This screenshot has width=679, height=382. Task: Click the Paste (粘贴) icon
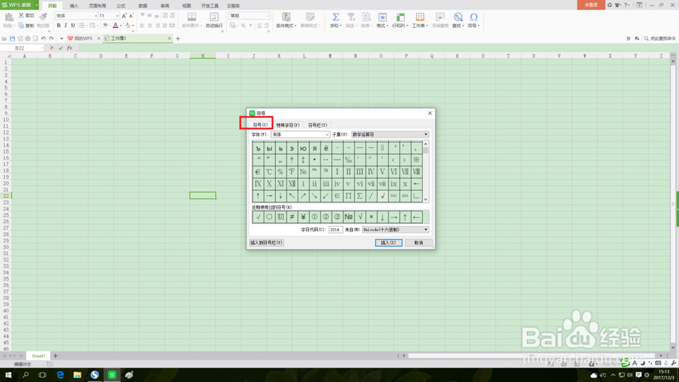9,18
